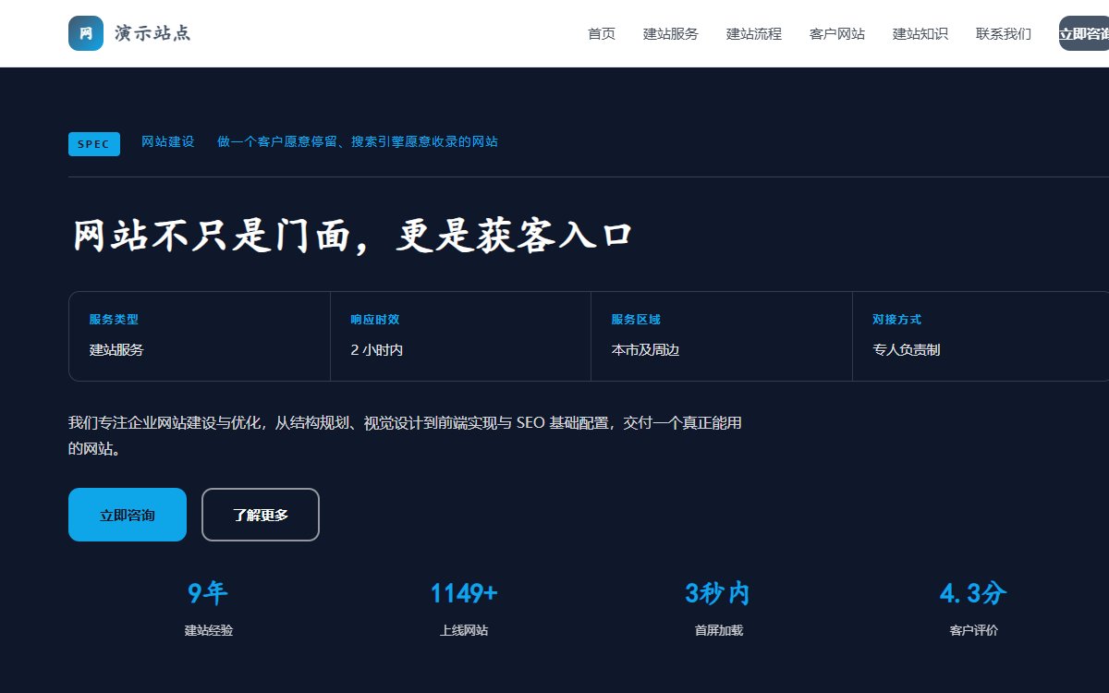Click the value 建站服务 under 服务类型
Screen dimensions: 1109x693
(x=116, y=350)
